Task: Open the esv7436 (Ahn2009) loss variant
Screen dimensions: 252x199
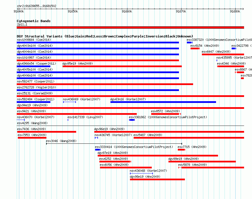Action: coord(46,132)
